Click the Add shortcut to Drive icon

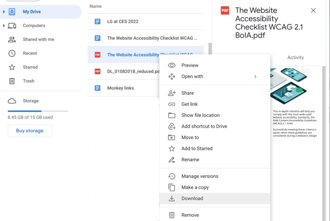tap(172, 126)
